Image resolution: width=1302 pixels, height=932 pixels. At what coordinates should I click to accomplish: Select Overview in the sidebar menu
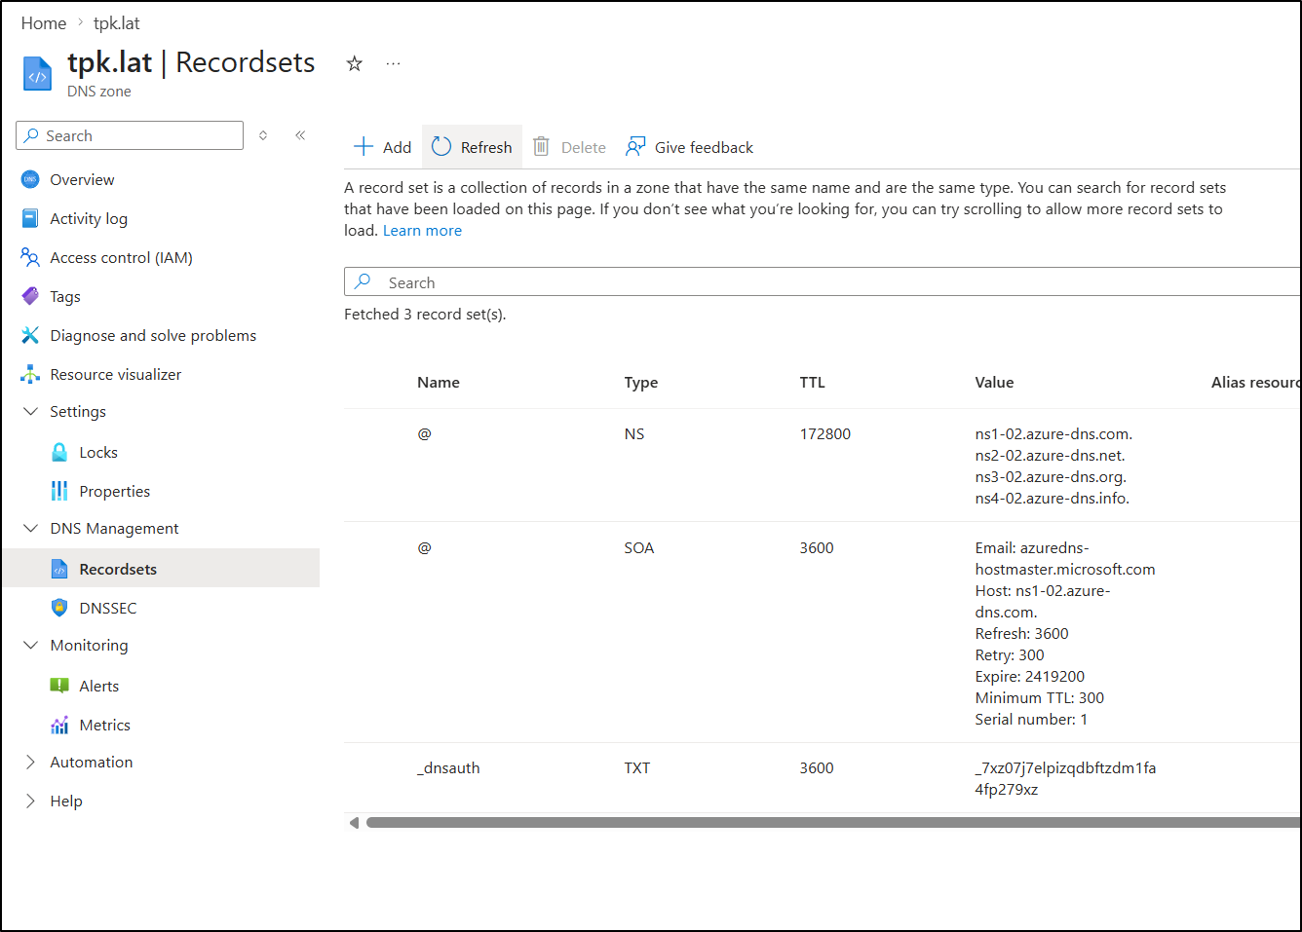click(x=82, y=179)
